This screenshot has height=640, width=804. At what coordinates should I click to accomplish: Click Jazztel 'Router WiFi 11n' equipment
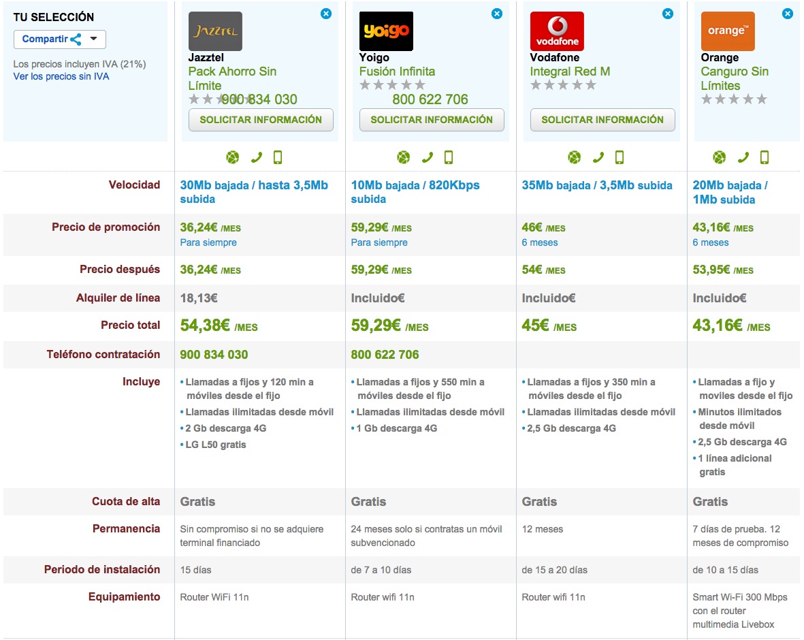point(214,597)
